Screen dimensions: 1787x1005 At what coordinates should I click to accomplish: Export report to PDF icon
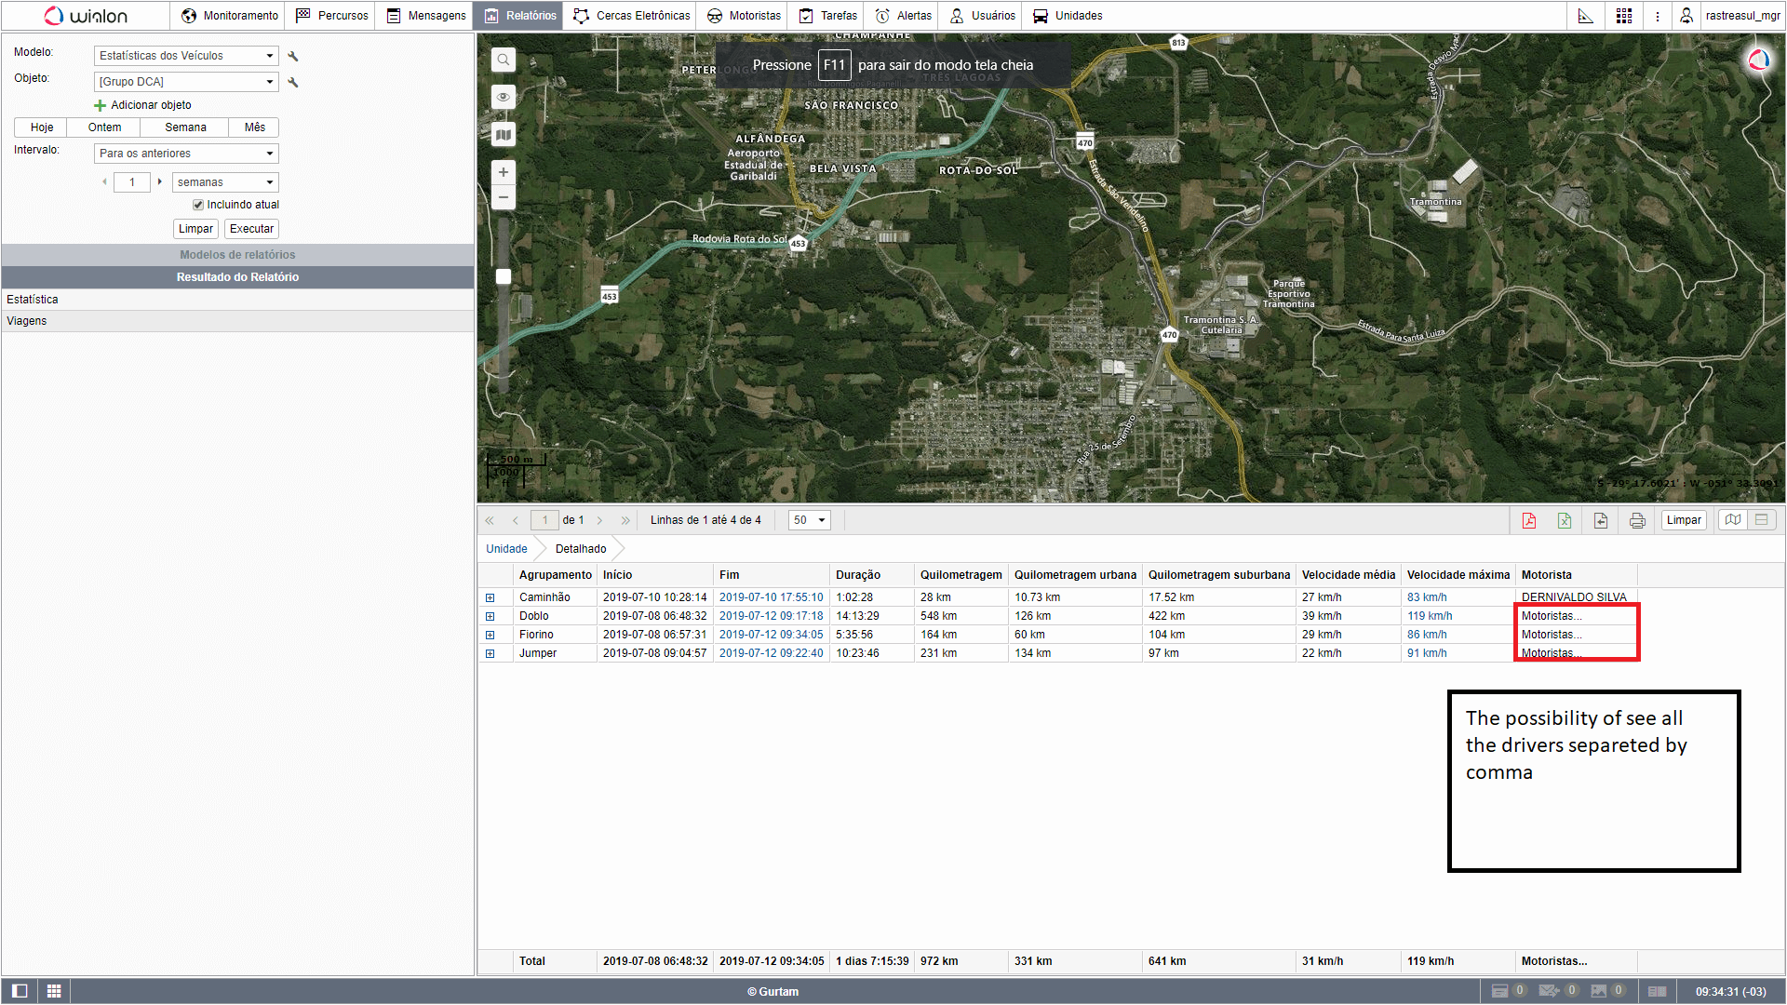pyautogui.click(x=1528, y=520)
